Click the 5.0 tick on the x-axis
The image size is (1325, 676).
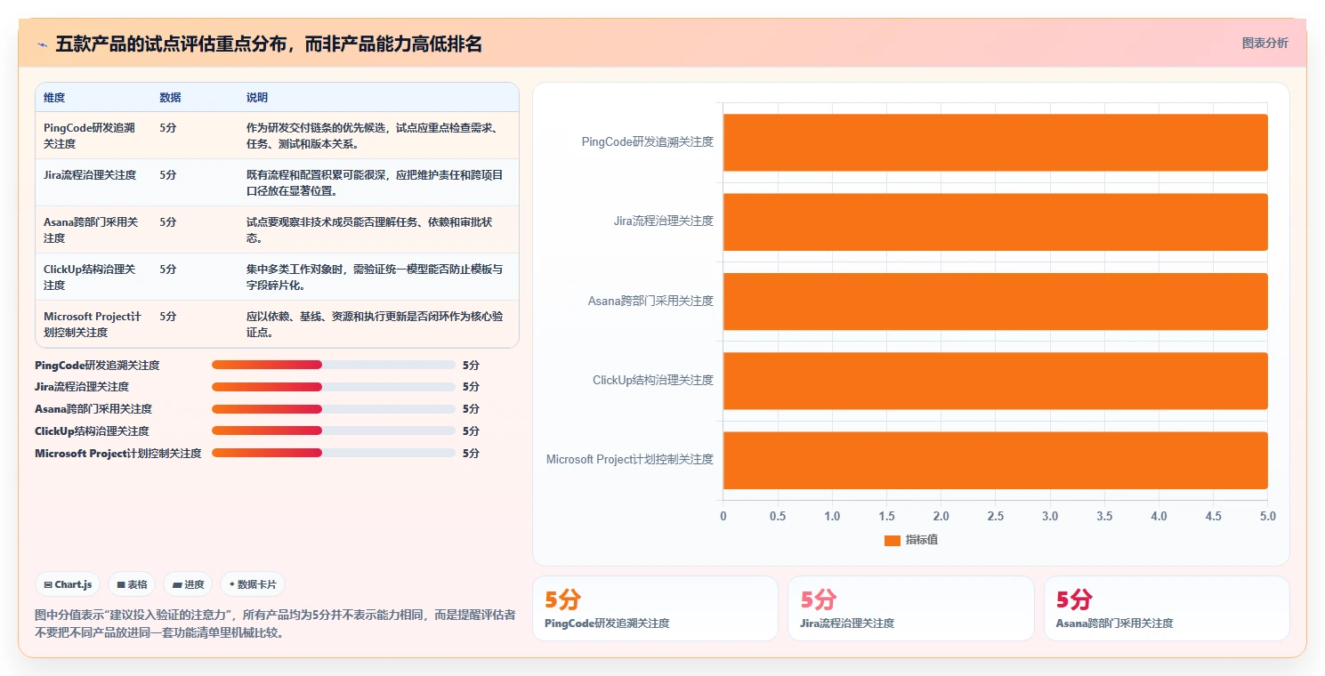(1268, 516)
